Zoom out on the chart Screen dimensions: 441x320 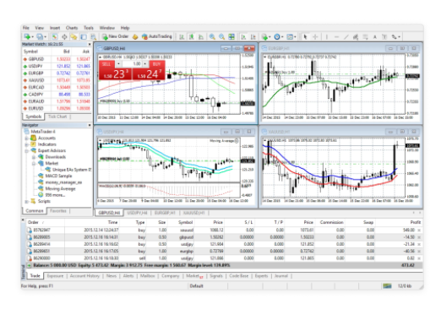[x=222, y=36]
